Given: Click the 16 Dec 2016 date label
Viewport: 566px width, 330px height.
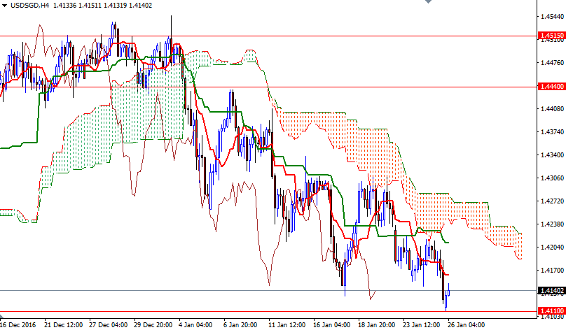Looking at the screenshot, I should pos(18,325).
